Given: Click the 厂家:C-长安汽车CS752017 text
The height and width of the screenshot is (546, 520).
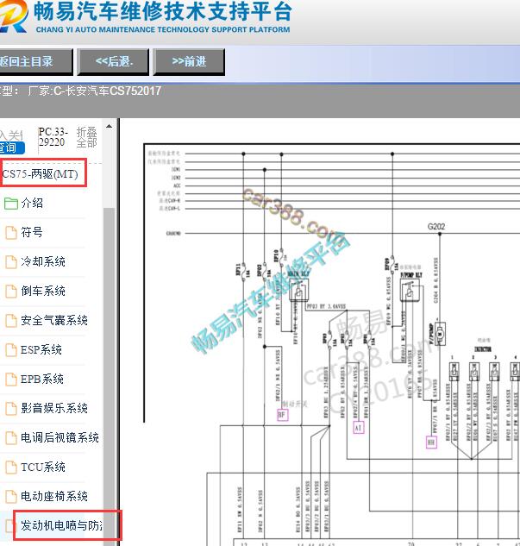Looking at the screenshot, I should pyautogui.click(x=95, y=91).
